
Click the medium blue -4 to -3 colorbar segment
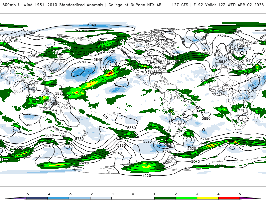pos(58,198)
